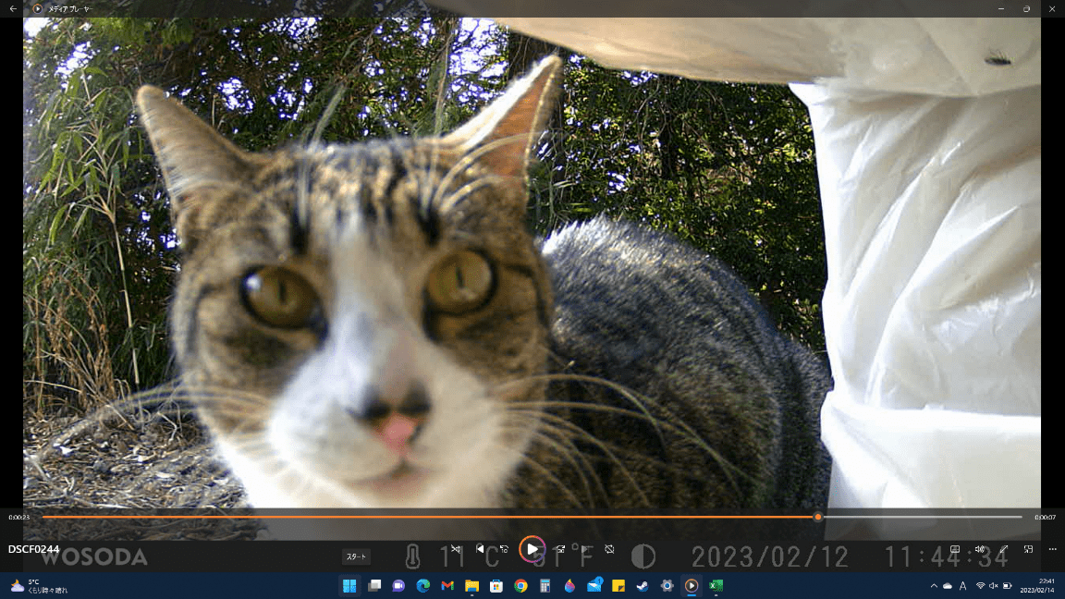The width and height of the screenshot is (1065, 599).
Task: Go to the previous track
Action: click(x=480, y=549)
